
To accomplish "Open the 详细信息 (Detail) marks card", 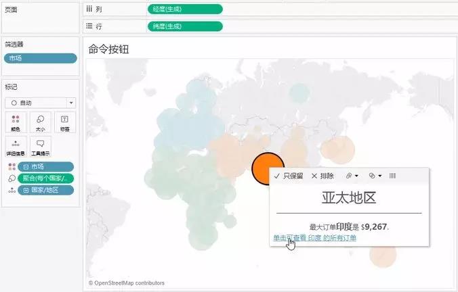I will click(15, 147).
